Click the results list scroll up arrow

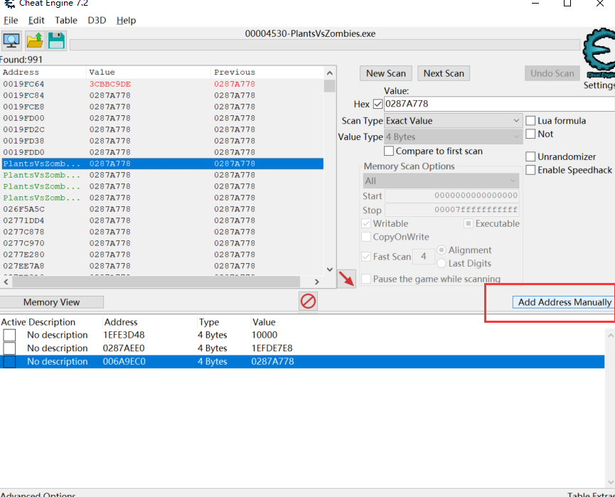tap(329, 73)
